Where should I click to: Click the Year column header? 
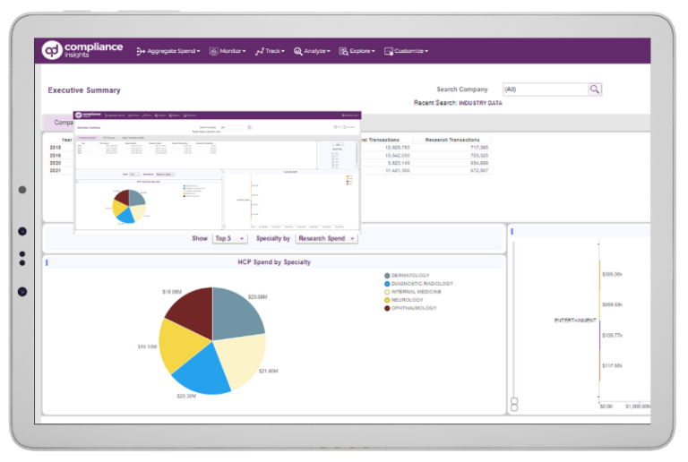coord(66,140)
